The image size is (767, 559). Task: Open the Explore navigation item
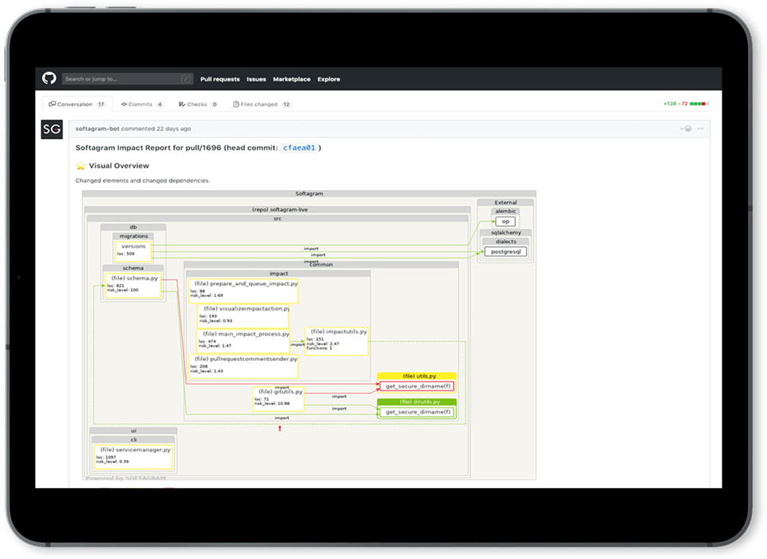click(x=328, y=78)
